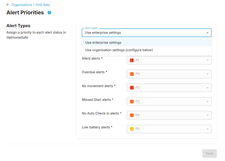Expand the Overdue alerts priority dropdown
The width and height of the screenshot is (225, 161).
(x=169, y=74)
